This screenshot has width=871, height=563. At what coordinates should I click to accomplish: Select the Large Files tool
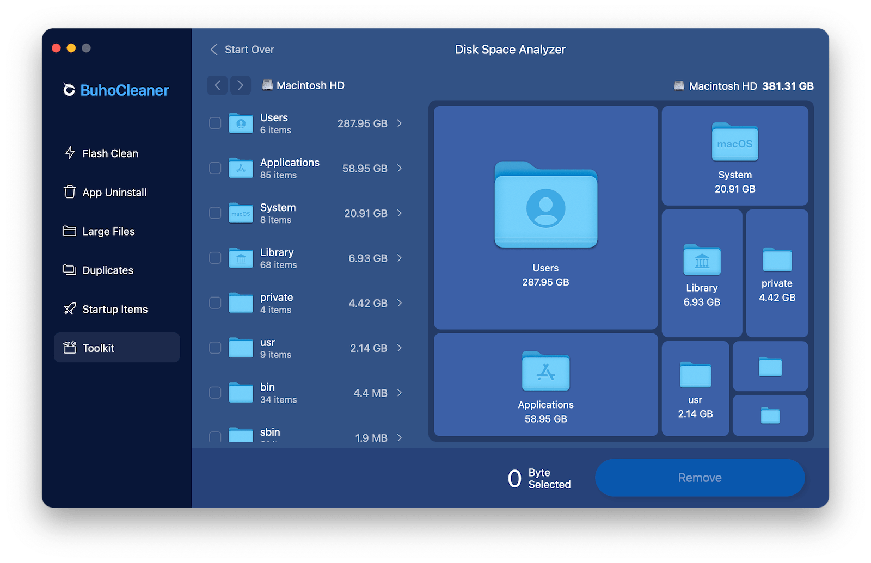(107, 231)
